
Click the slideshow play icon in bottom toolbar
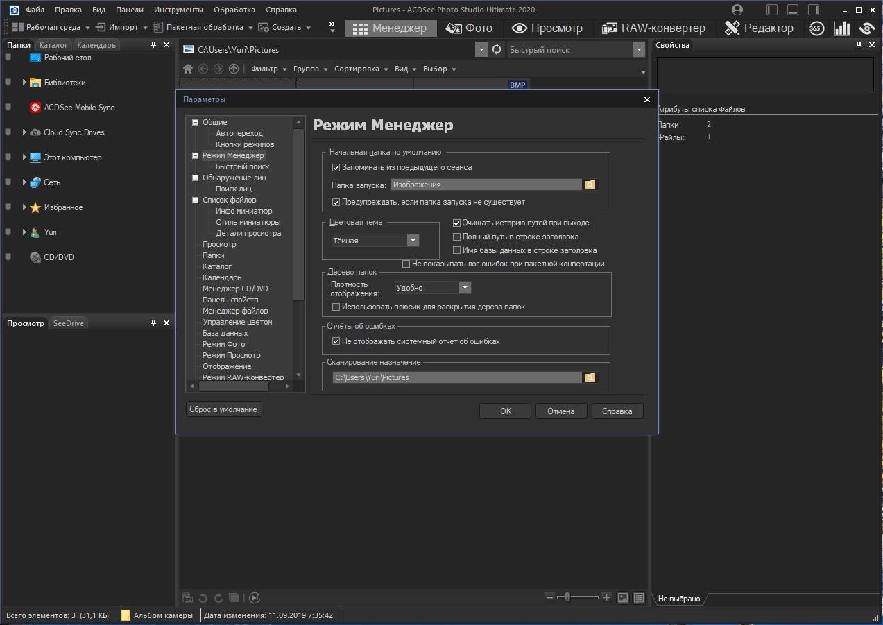tap(255, 598)
